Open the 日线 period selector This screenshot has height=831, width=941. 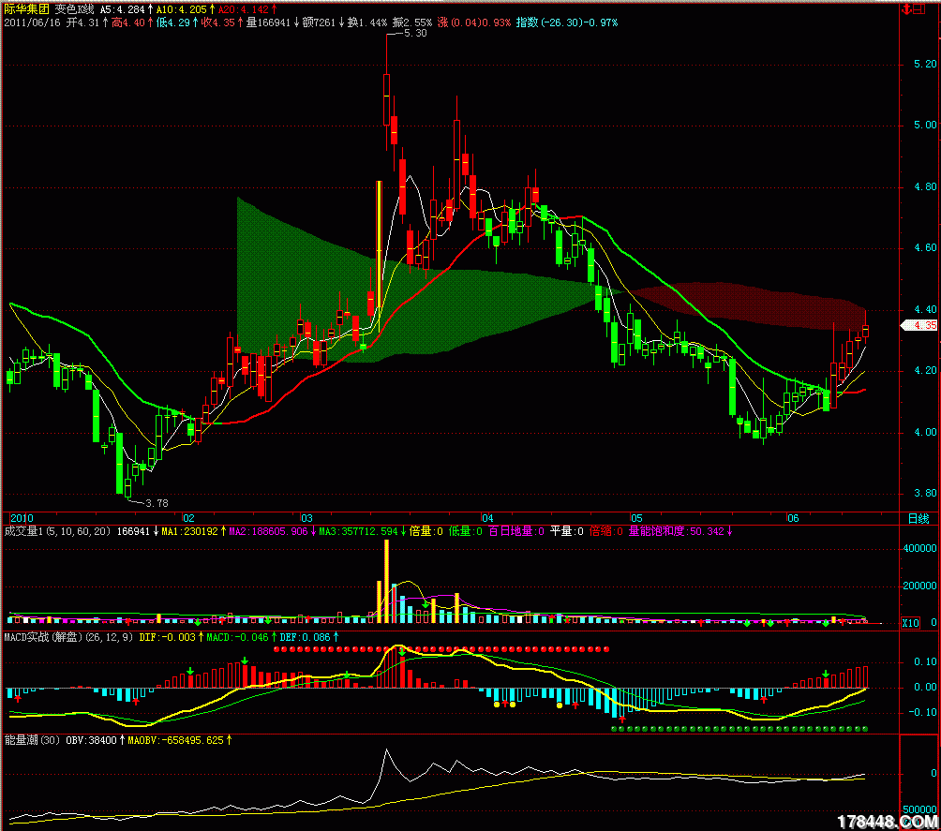pyautogui.click(x=919, y=518)
